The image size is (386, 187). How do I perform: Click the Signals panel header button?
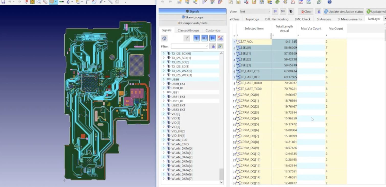pyautogui.click(x=192, y=11)
